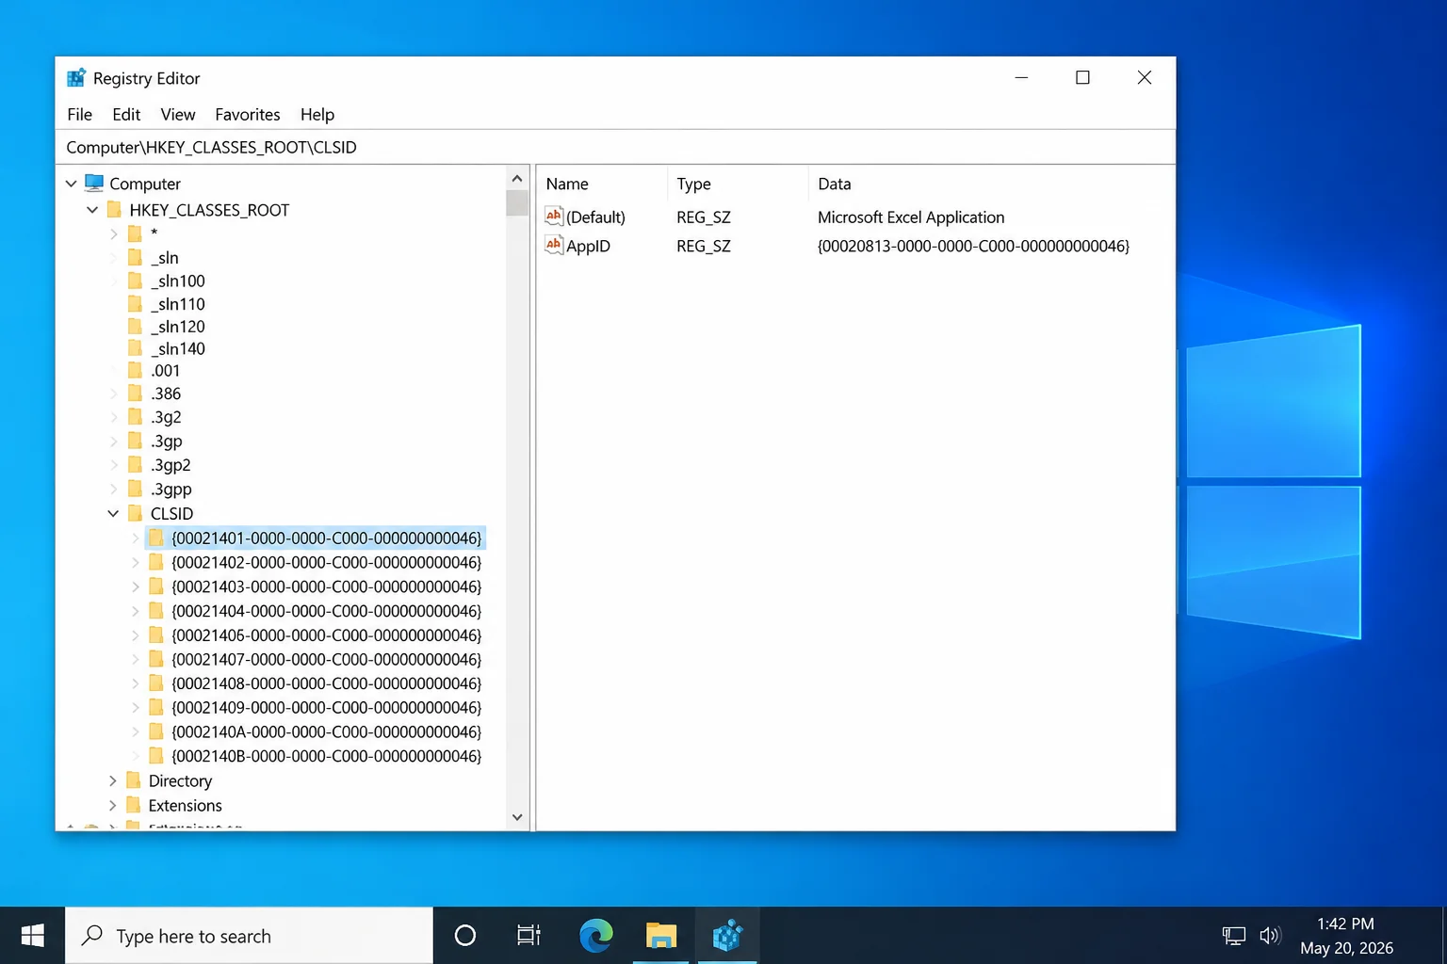Pick the _sln140 folder icon
Image resolution: width=1447 pixels, height=964 pixels.
pyautogui.click(x=135, y=348)
